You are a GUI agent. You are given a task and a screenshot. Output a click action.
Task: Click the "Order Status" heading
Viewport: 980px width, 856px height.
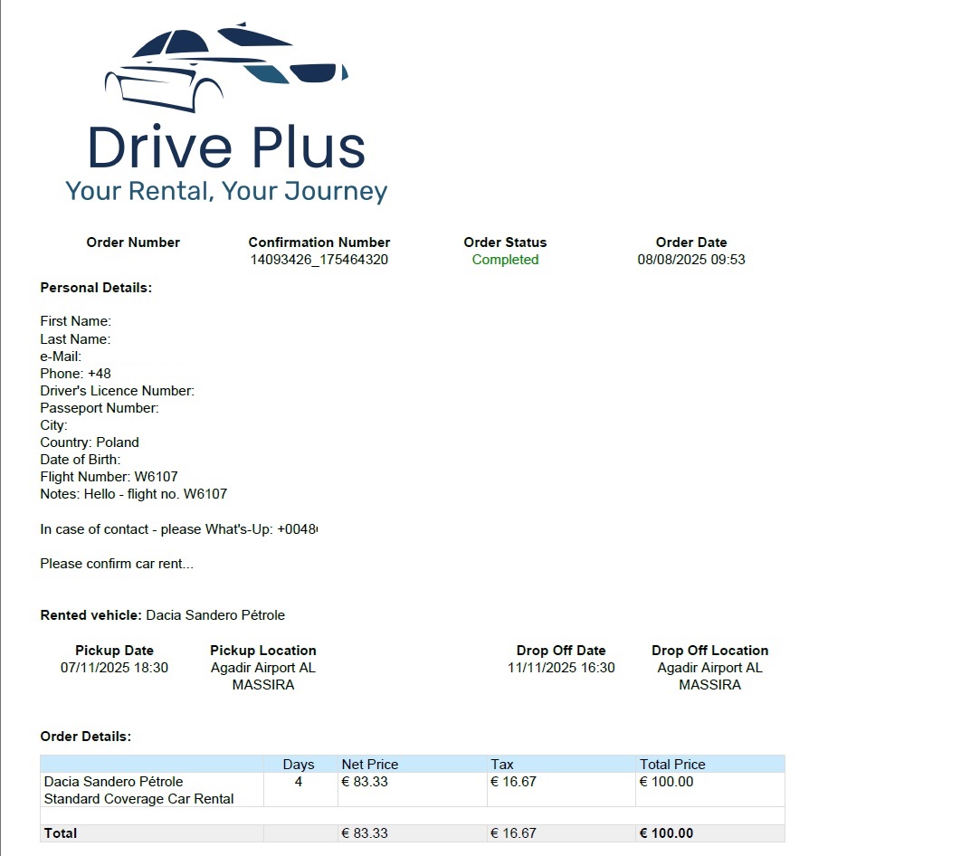point(505,243)
